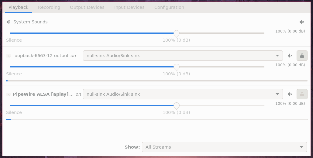Click the PipeWire ALSA level meter bar
Viewport: 313px width, 158px height.
pos(156,119)
